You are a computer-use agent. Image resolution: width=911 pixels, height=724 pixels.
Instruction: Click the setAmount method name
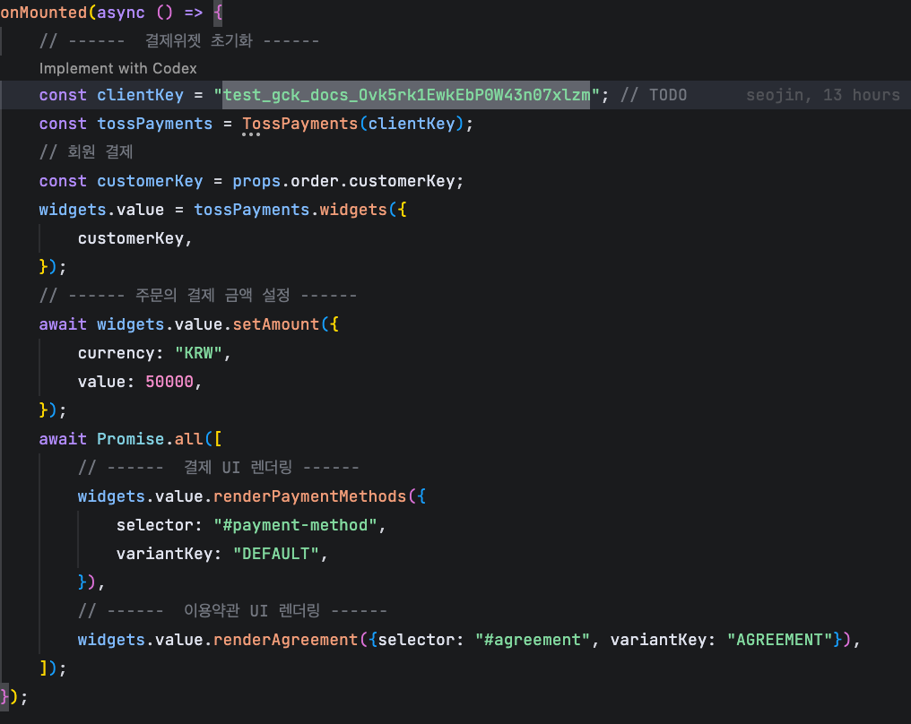pyautogui.click(x=276, y=324)
